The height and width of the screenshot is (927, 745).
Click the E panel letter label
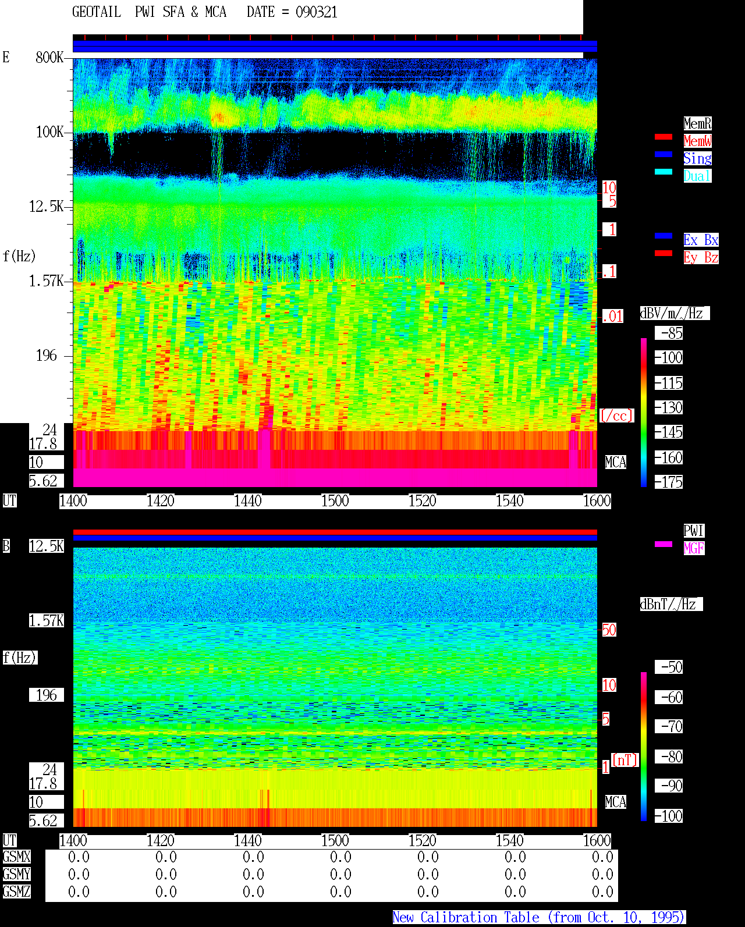(x=6, y=57)
